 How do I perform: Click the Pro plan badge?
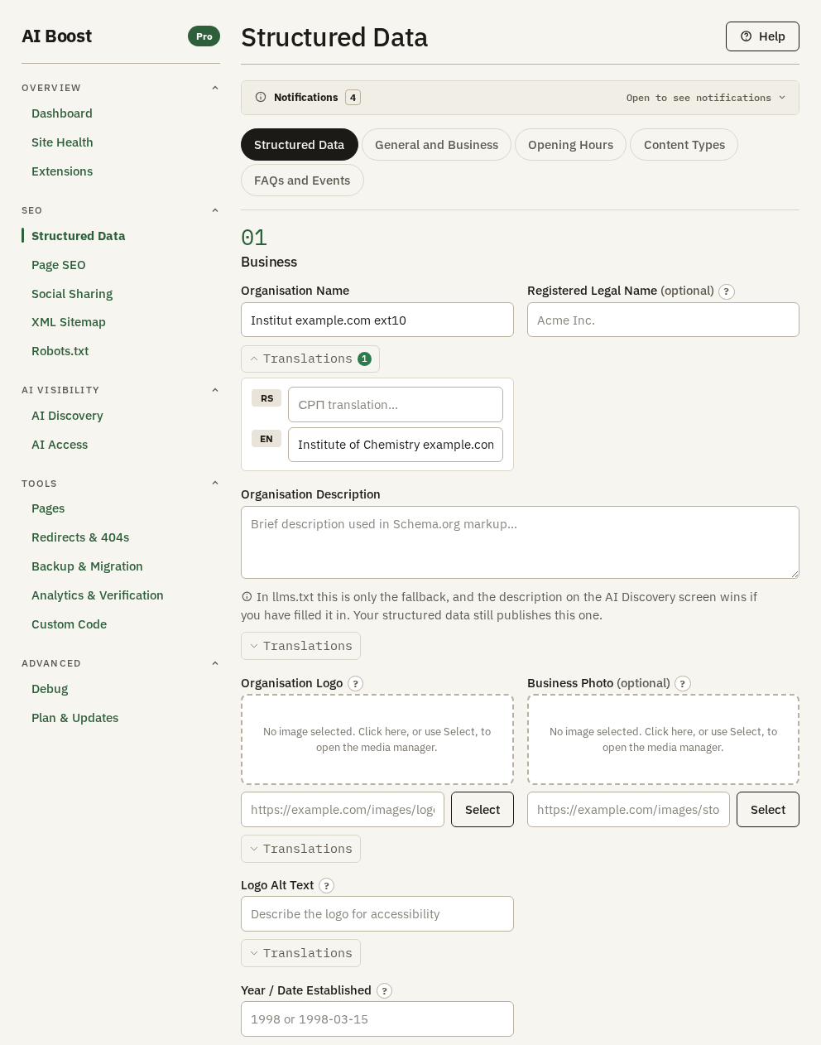204,36
